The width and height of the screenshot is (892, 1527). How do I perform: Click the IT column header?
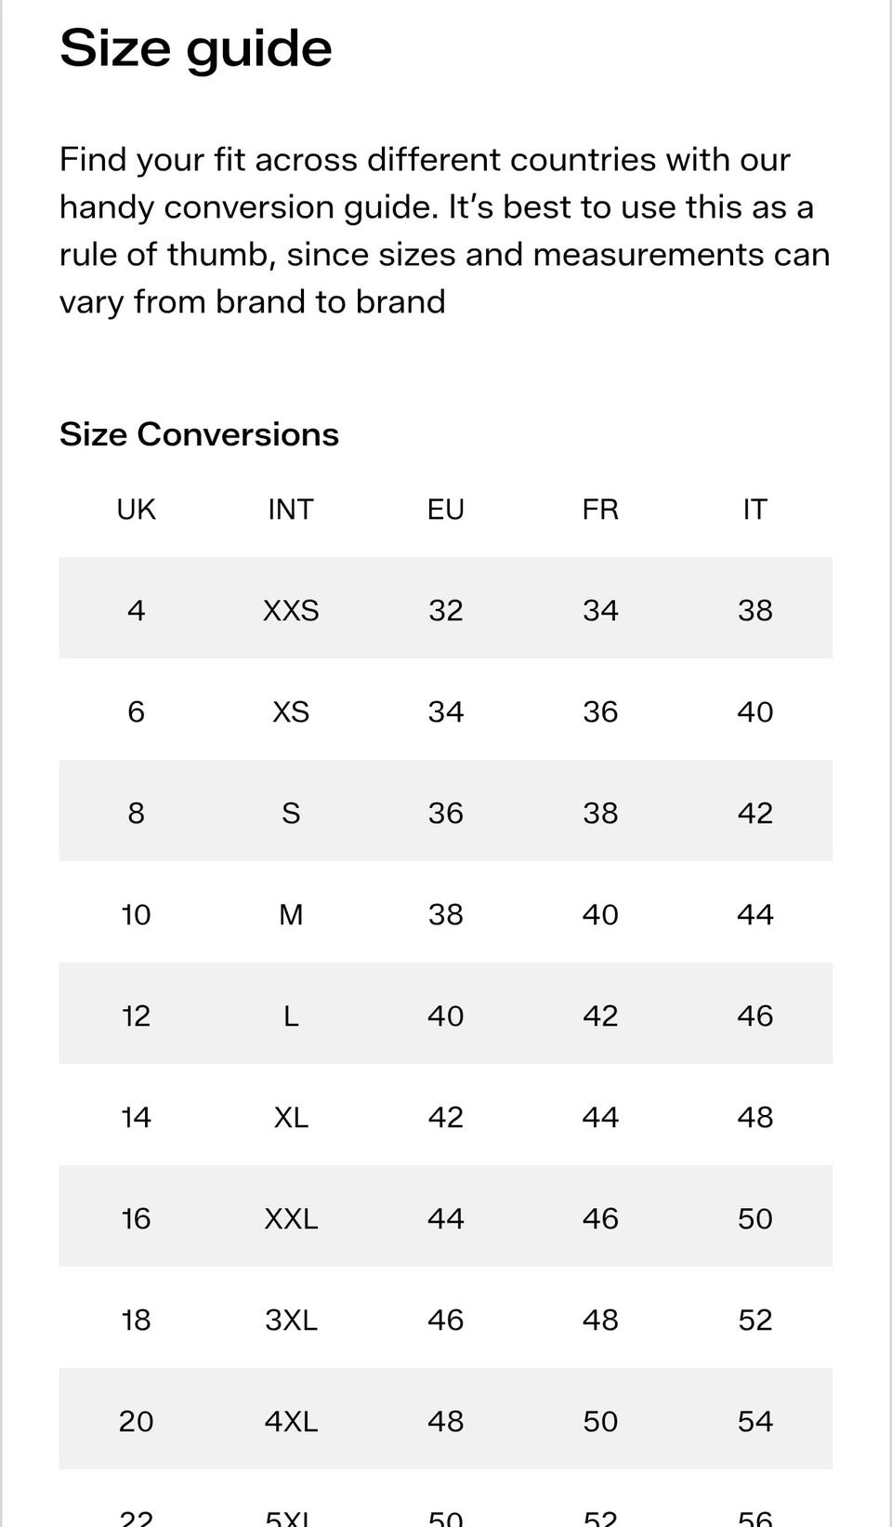(x=754, y=510)
